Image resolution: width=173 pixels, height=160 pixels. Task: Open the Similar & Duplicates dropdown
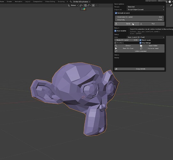pos(82,2)
